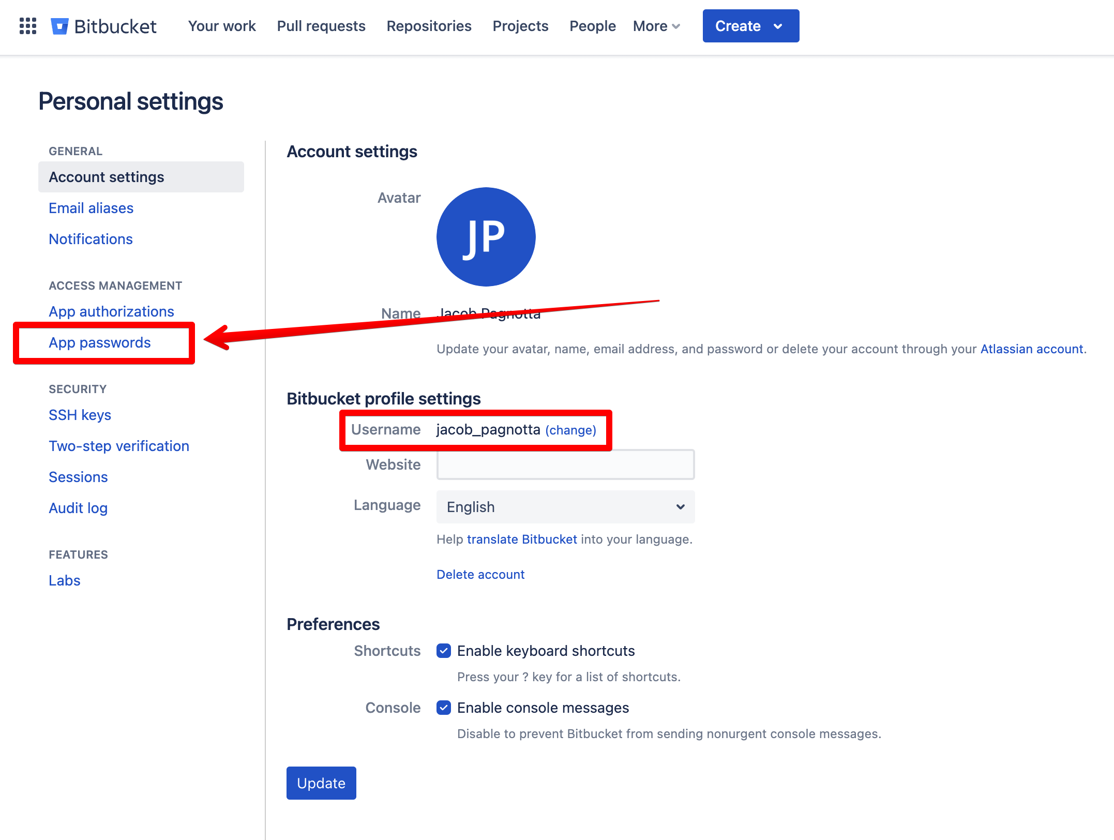1114x840 pixels.
Task: Click the Bitbucket logo icon
Action: click(59, 26)
